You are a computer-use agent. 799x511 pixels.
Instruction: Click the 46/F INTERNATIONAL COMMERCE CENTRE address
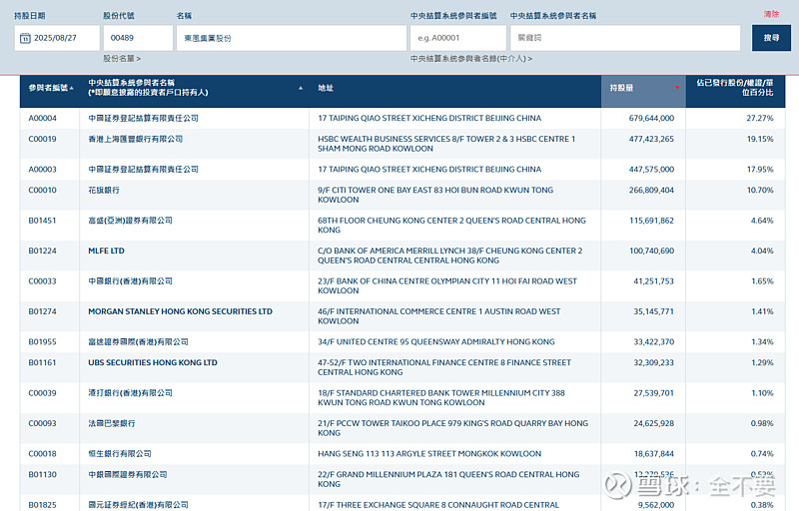coord(439,316)
